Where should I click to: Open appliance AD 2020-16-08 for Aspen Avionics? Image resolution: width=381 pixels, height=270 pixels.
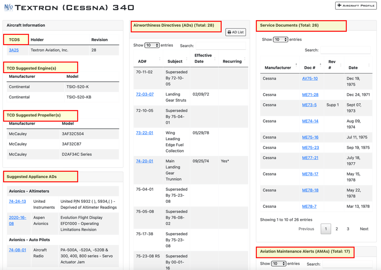pyautogui.click(x=16, y=220)
